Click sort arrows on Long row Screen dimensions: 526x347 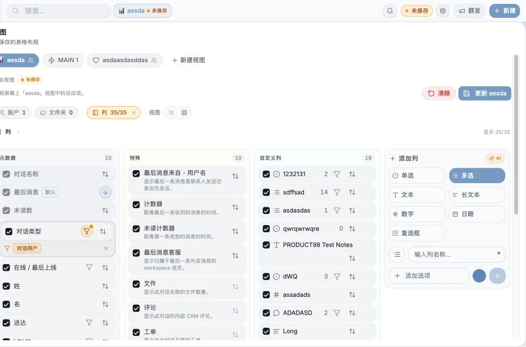[x=352, y=331]
